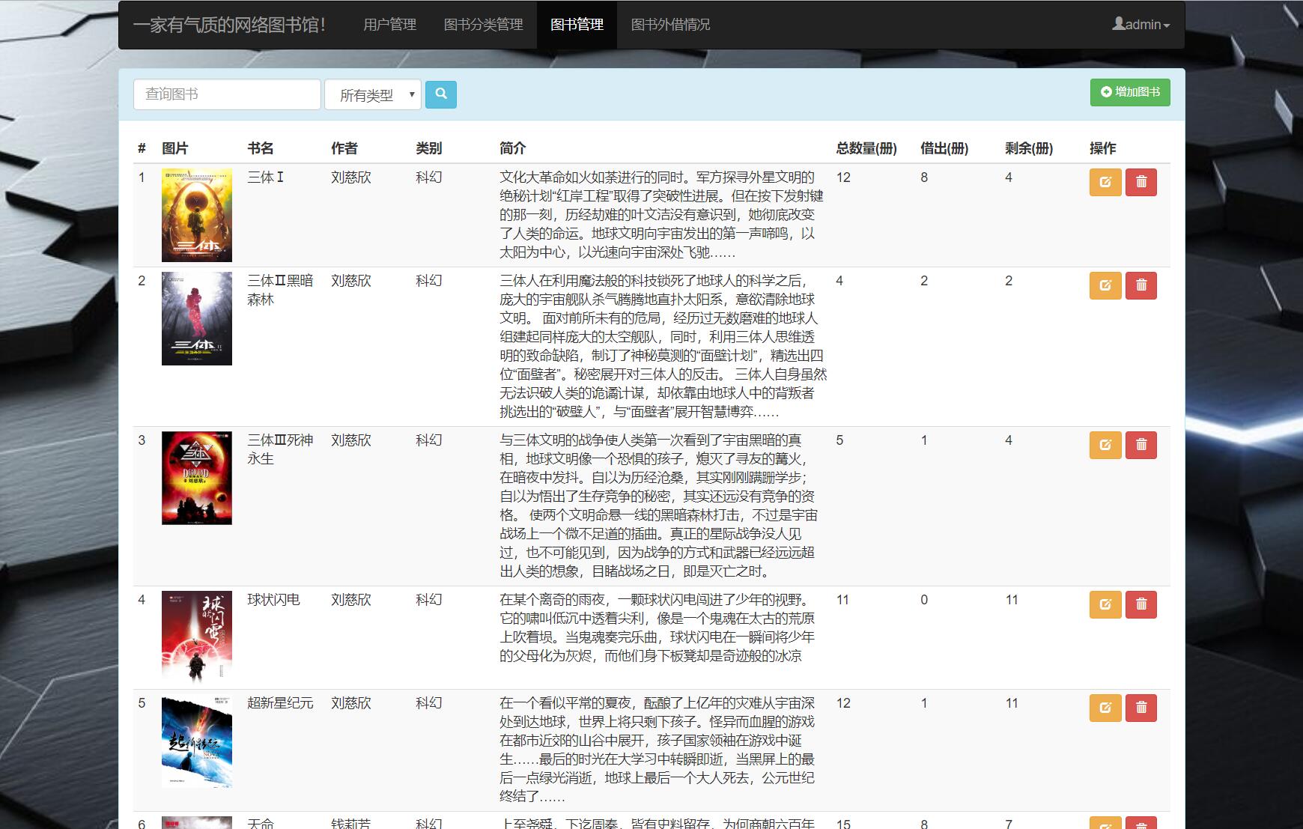Focus the 查询图书 search field
Screen dimensions: 1303x829
tap(227, 94)
